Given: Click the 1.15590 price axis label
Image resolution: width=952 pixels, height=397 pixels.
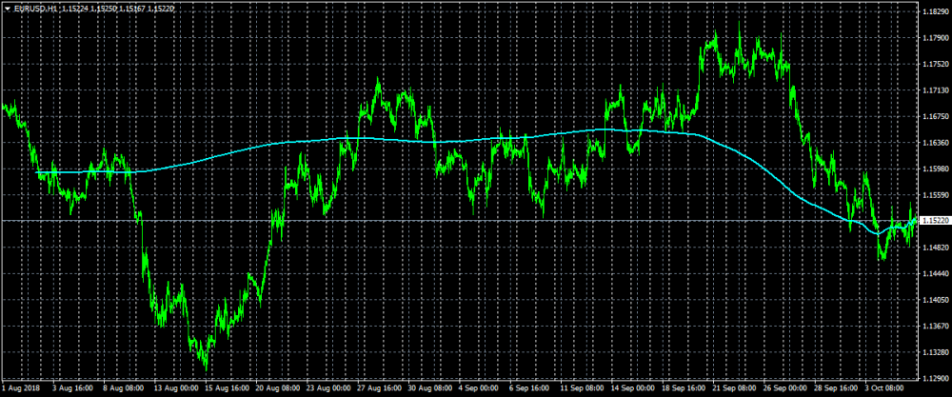Looking at the screenshot, I should click(x=935, y=195).
